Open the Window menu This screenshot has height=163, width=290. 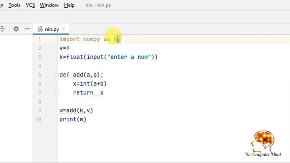tap(49, 5)
